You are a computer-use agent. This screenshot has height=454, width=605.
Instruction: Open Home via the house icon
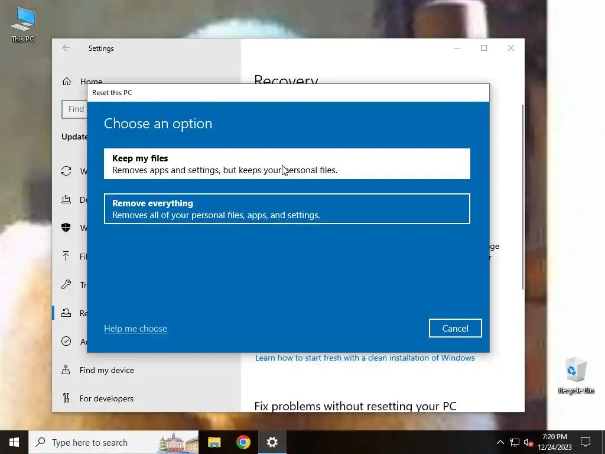pos(67,82)
